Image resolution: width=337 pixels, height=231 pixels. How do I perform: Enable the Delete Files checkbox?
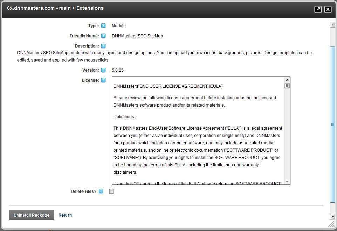click(x=111, y=191)
